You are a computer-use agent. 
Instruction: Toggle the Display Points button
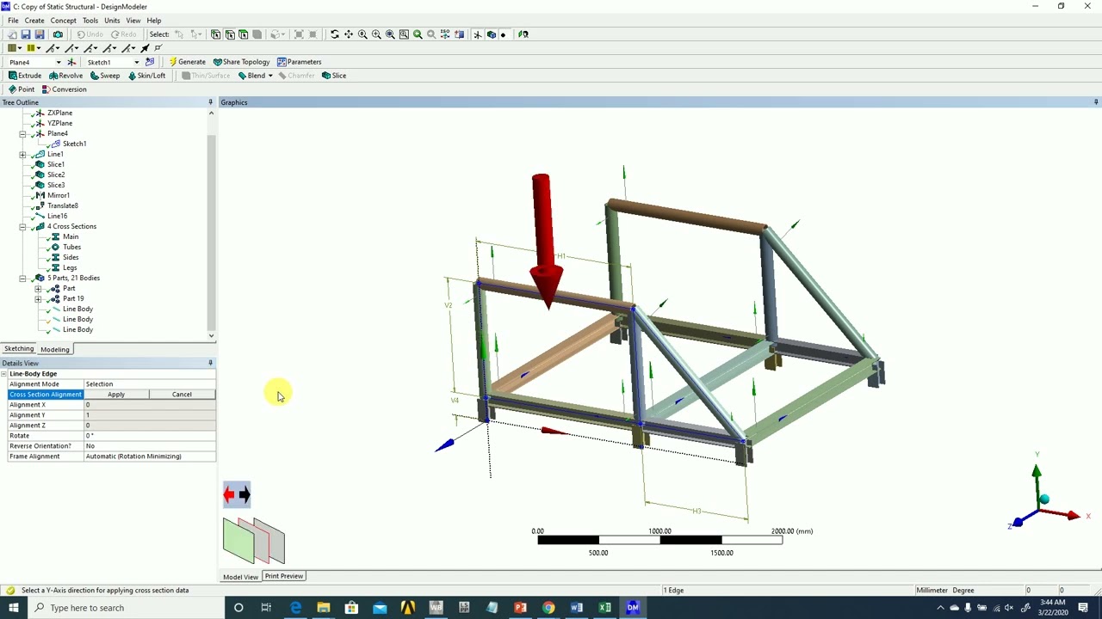point(503,34)
